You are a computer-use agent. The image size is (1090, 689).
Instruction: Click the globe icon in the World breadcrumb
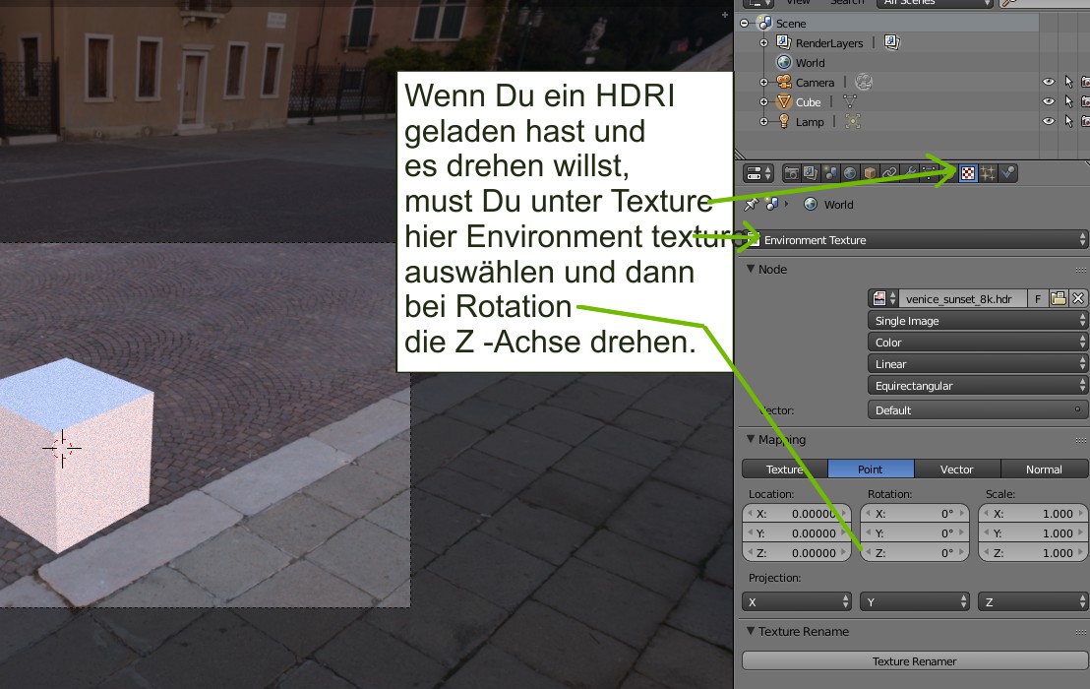[810, 205]
